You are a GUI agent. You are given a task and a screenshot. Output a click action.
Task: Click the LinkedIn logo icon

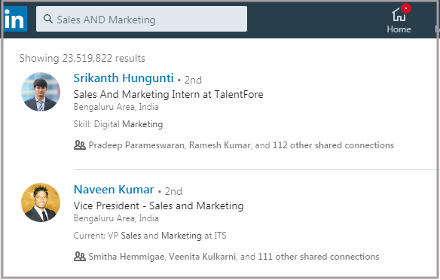point(15,19)
